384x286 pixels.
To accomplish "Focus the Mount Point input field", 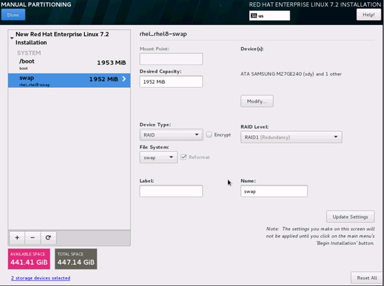I will coord(171,59).
